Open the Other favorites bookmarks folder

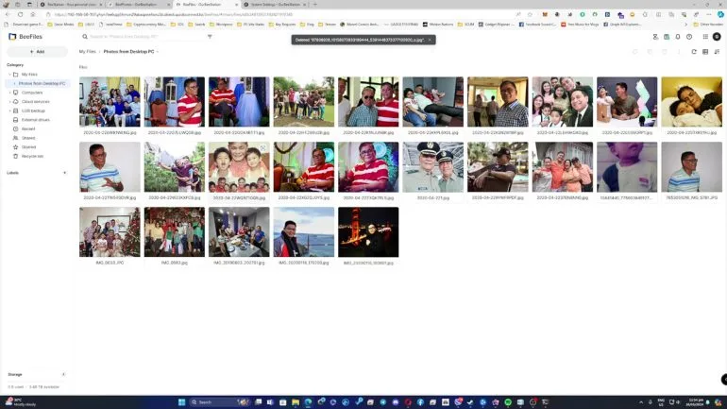coord(708,25)
